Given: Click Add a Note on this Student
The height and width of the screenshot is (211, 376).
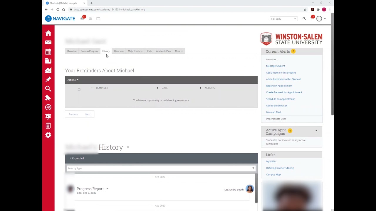Looking at the screenshot, I should click(x=281, y=73).
